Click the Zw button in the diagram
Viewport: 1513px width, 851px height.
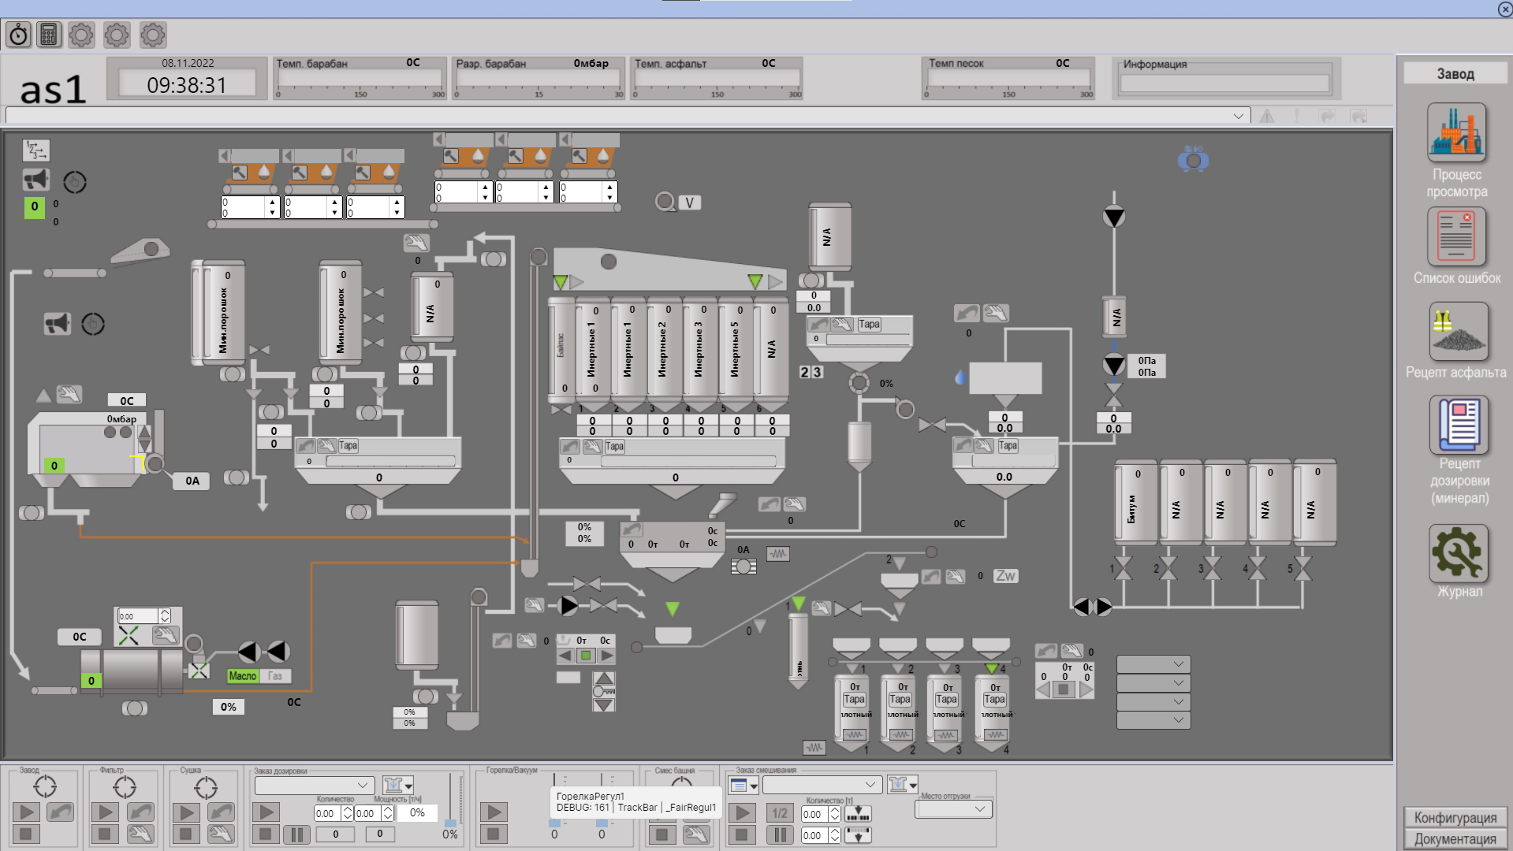[1005, 576]
